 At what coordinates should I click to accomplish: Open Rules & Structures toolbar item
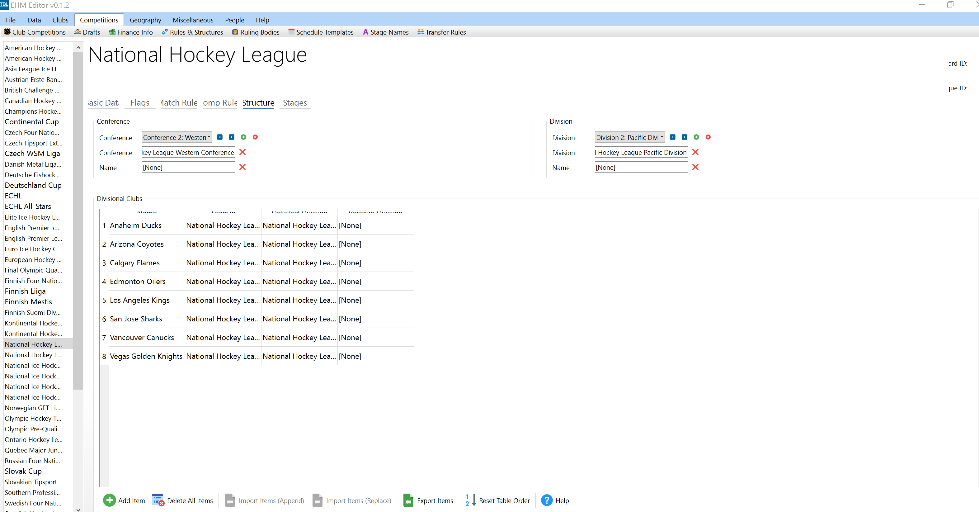click(192, 32)
